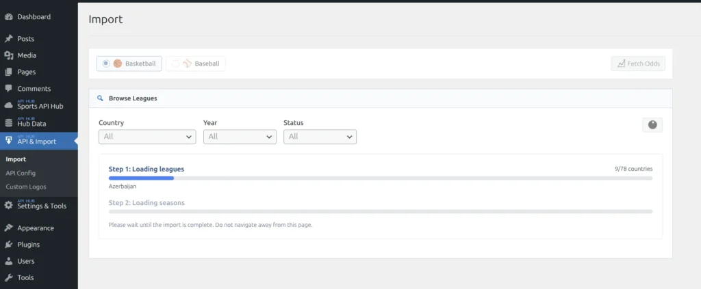Open Appearance menu item
Image resolution: width=701 pixels, height=289 pixels.
coord(39,228)
